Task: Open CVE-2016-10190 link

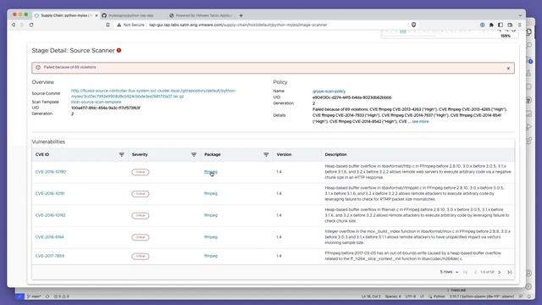Action: point(51,172)
